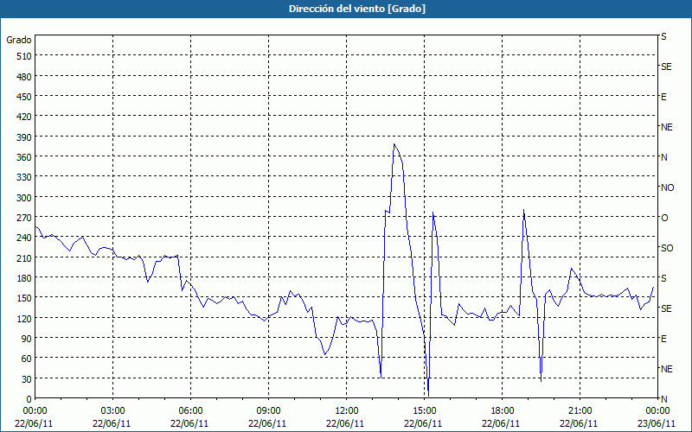Click the NE compass label level with 30
Screen dimensions: 692x432
[x=666, y=369]
